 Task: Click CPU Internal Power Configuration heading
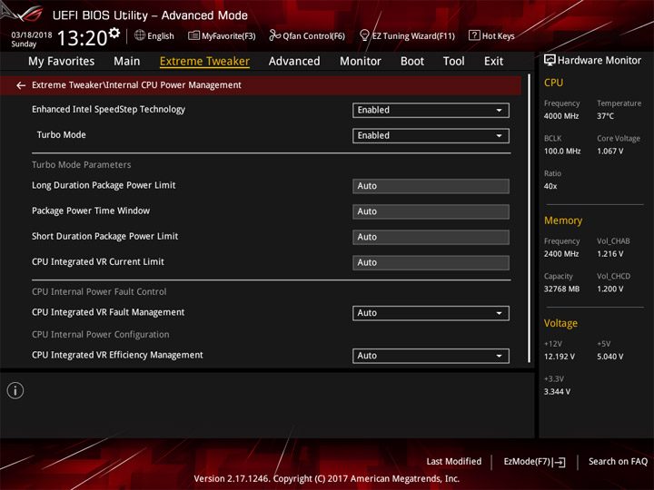(x=101, y=335)
